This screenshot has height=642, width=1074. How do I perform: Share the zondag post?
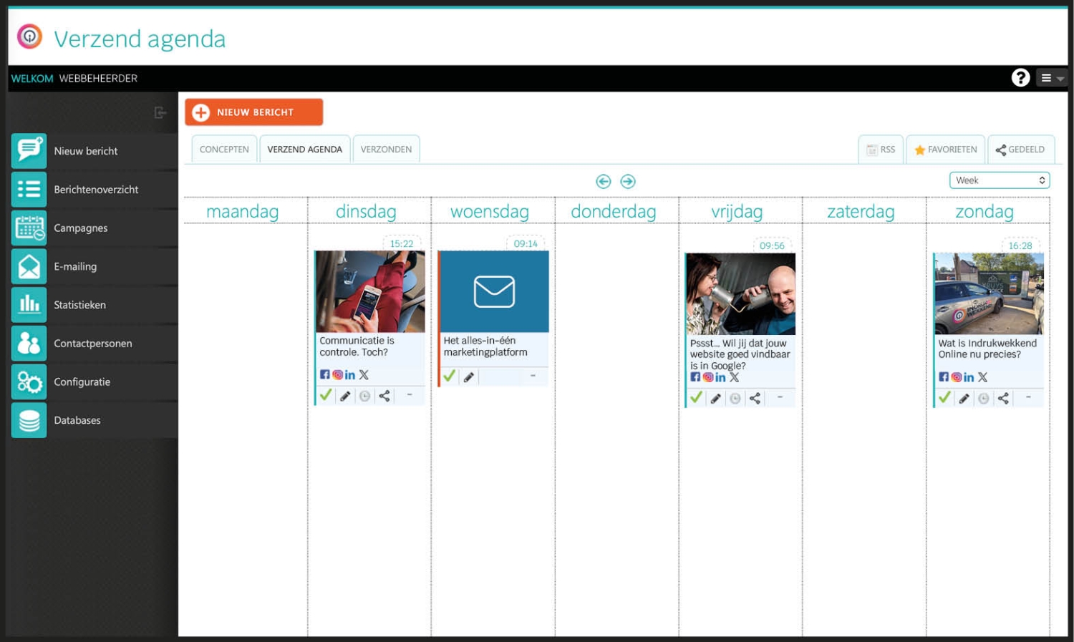click(x=1003, y=399)
